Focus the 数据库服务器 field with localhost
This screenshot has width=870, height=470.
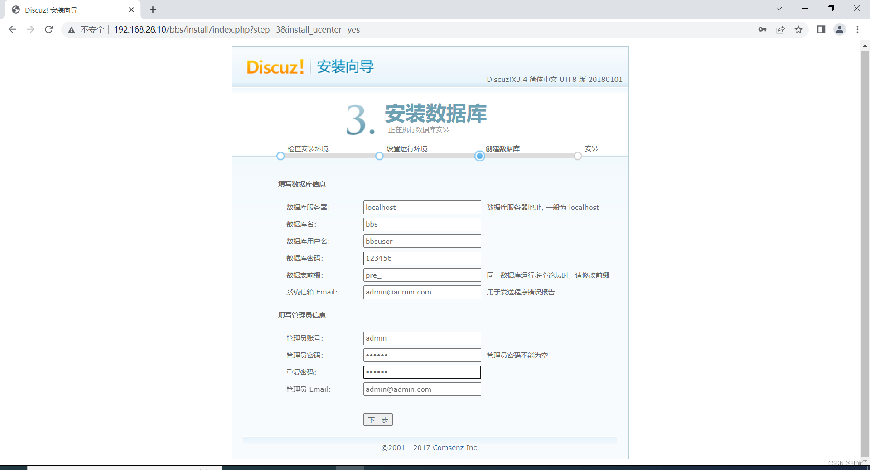[422, 207]
